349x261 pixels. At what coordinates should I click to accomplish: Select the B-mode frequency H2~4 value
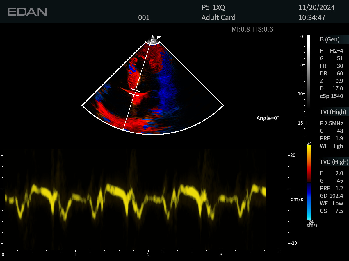[x=336, y=51]
